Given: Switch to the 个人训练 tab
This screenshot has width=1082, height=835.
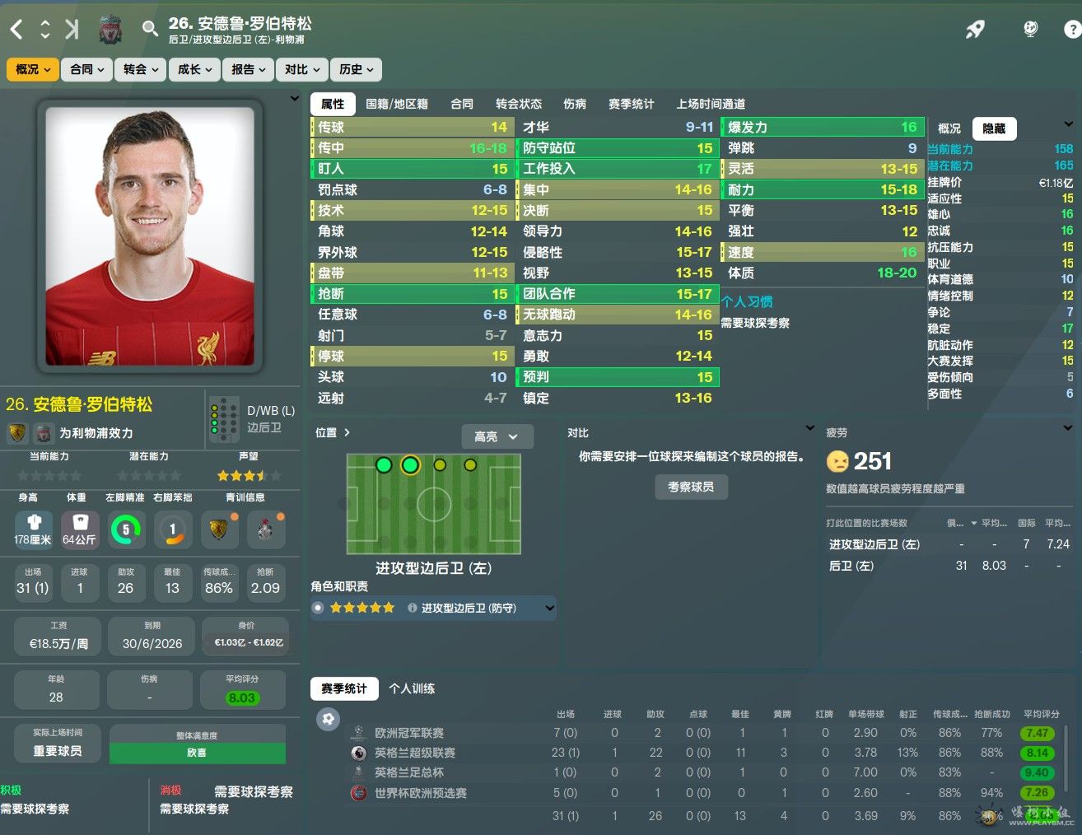Looking at the screenshot, I should 412,688.
